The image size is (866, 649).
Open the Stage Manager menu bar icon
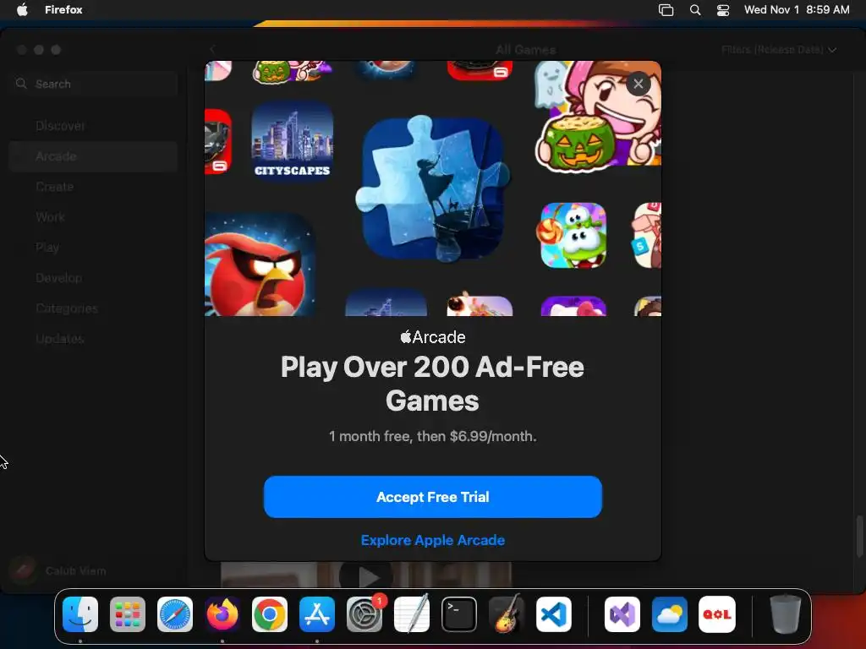(666, 10)
